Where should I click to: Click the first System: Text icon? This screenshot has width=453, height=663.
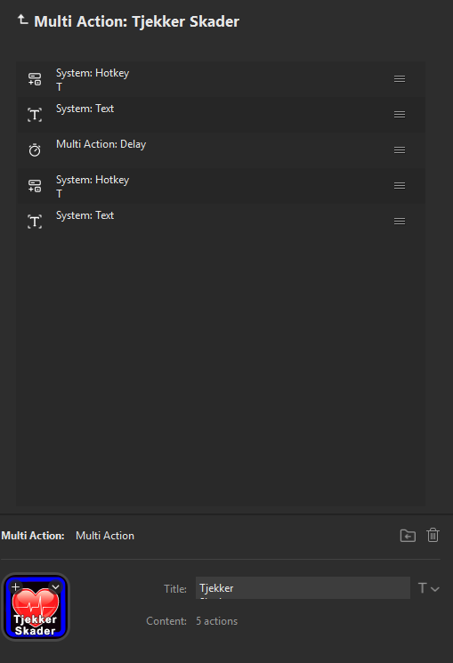pyautogui.click(x=35, y=115)
